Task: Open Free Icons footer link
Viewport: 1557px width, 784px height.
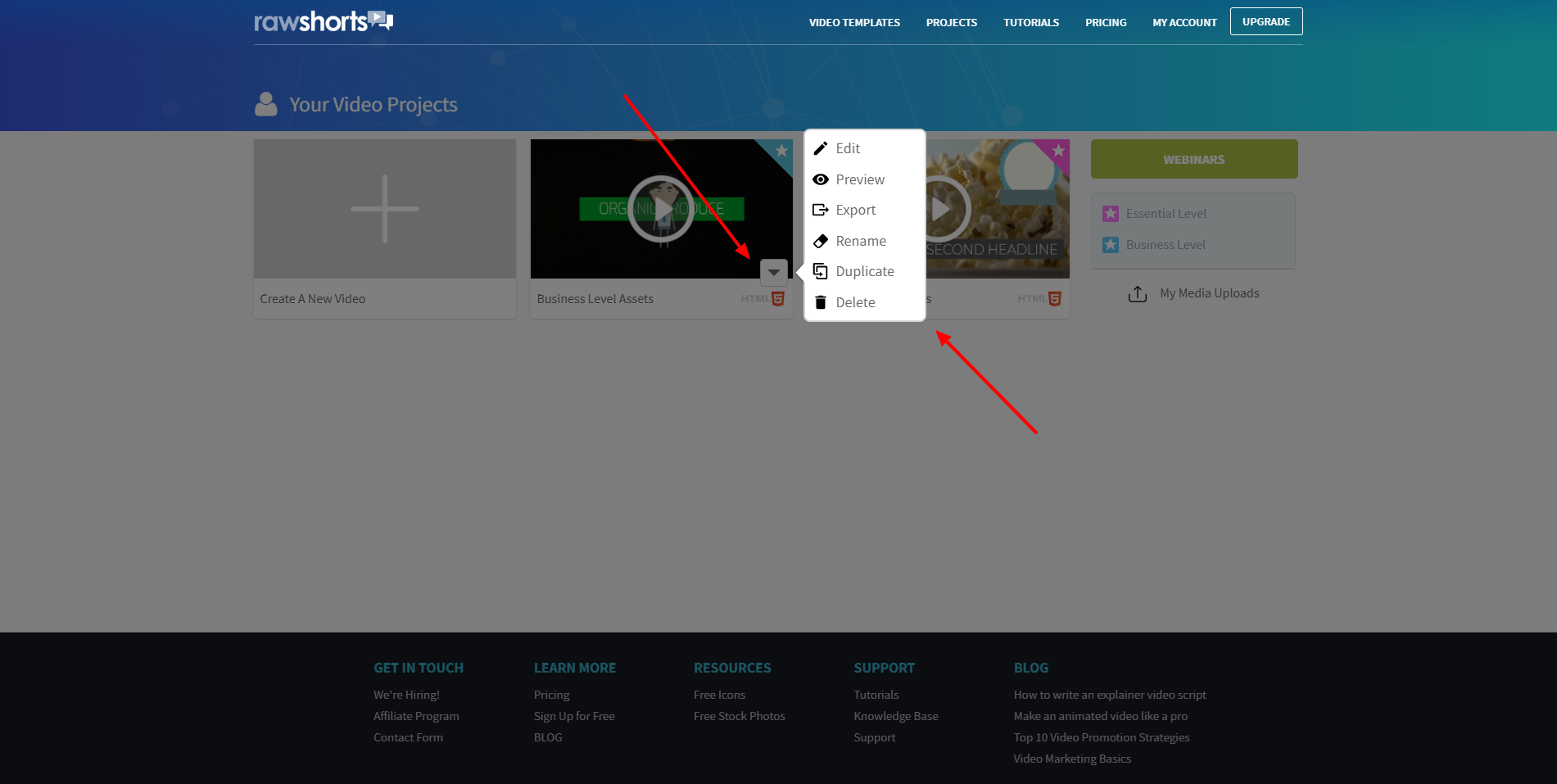Action: click(x=719, y=695)
